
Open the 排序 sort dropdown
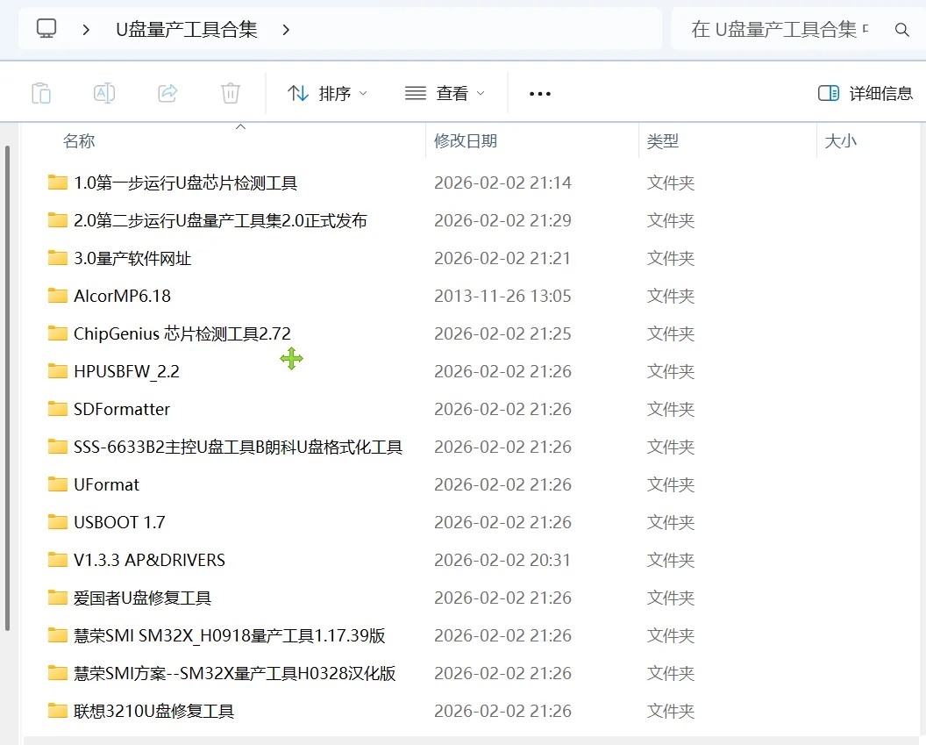[327, 93]
